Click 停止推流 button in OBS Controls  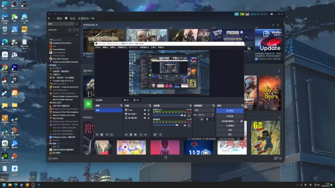tap(230, 111)
